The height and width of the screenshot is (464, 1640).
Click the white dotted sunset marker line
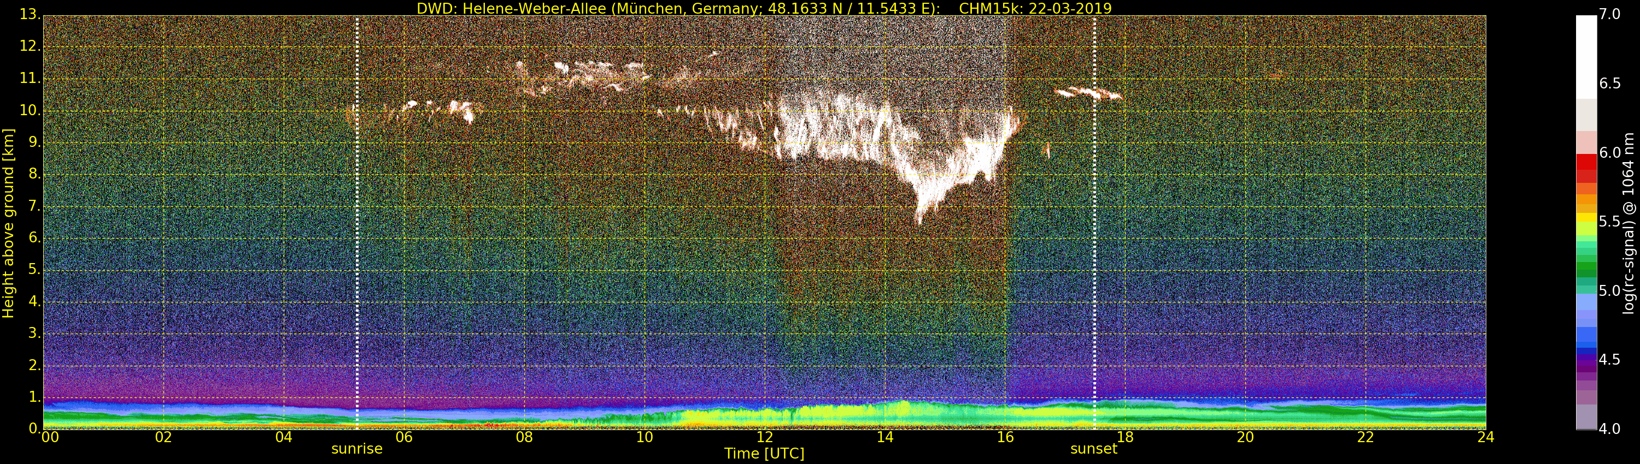1094,223
